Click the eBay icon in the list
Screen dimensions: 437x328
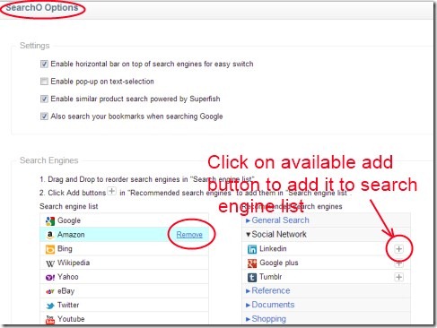coord(50,291)
